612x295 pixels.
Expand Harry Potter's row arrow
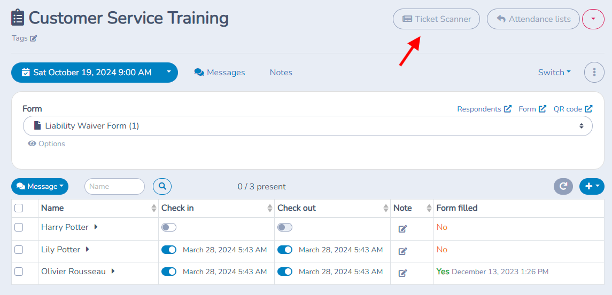[96, 227]
